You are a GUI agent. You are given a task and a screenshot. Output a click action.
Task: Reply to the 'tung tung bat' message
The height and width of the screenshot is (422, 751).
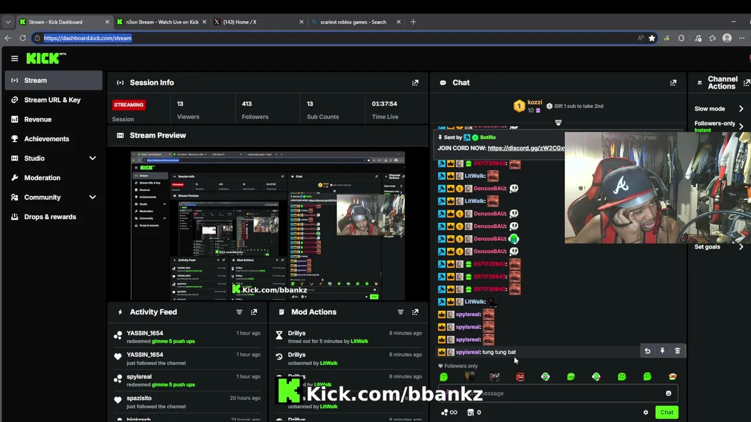pos(647,351)
